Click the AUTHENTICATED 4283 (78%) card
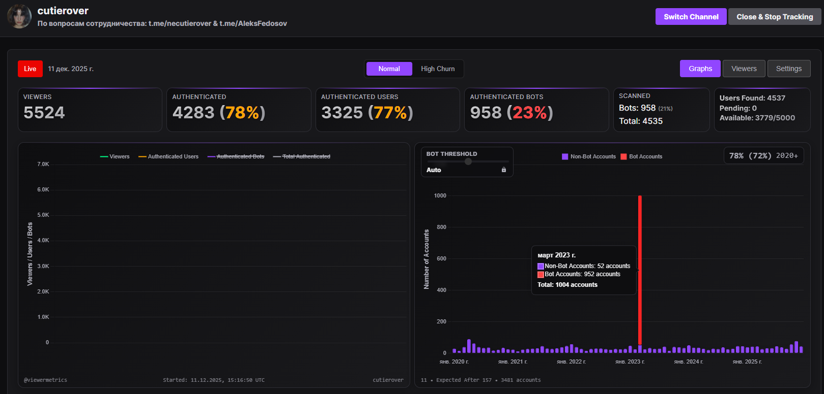 pyautogui.click(x=239, y=110)
